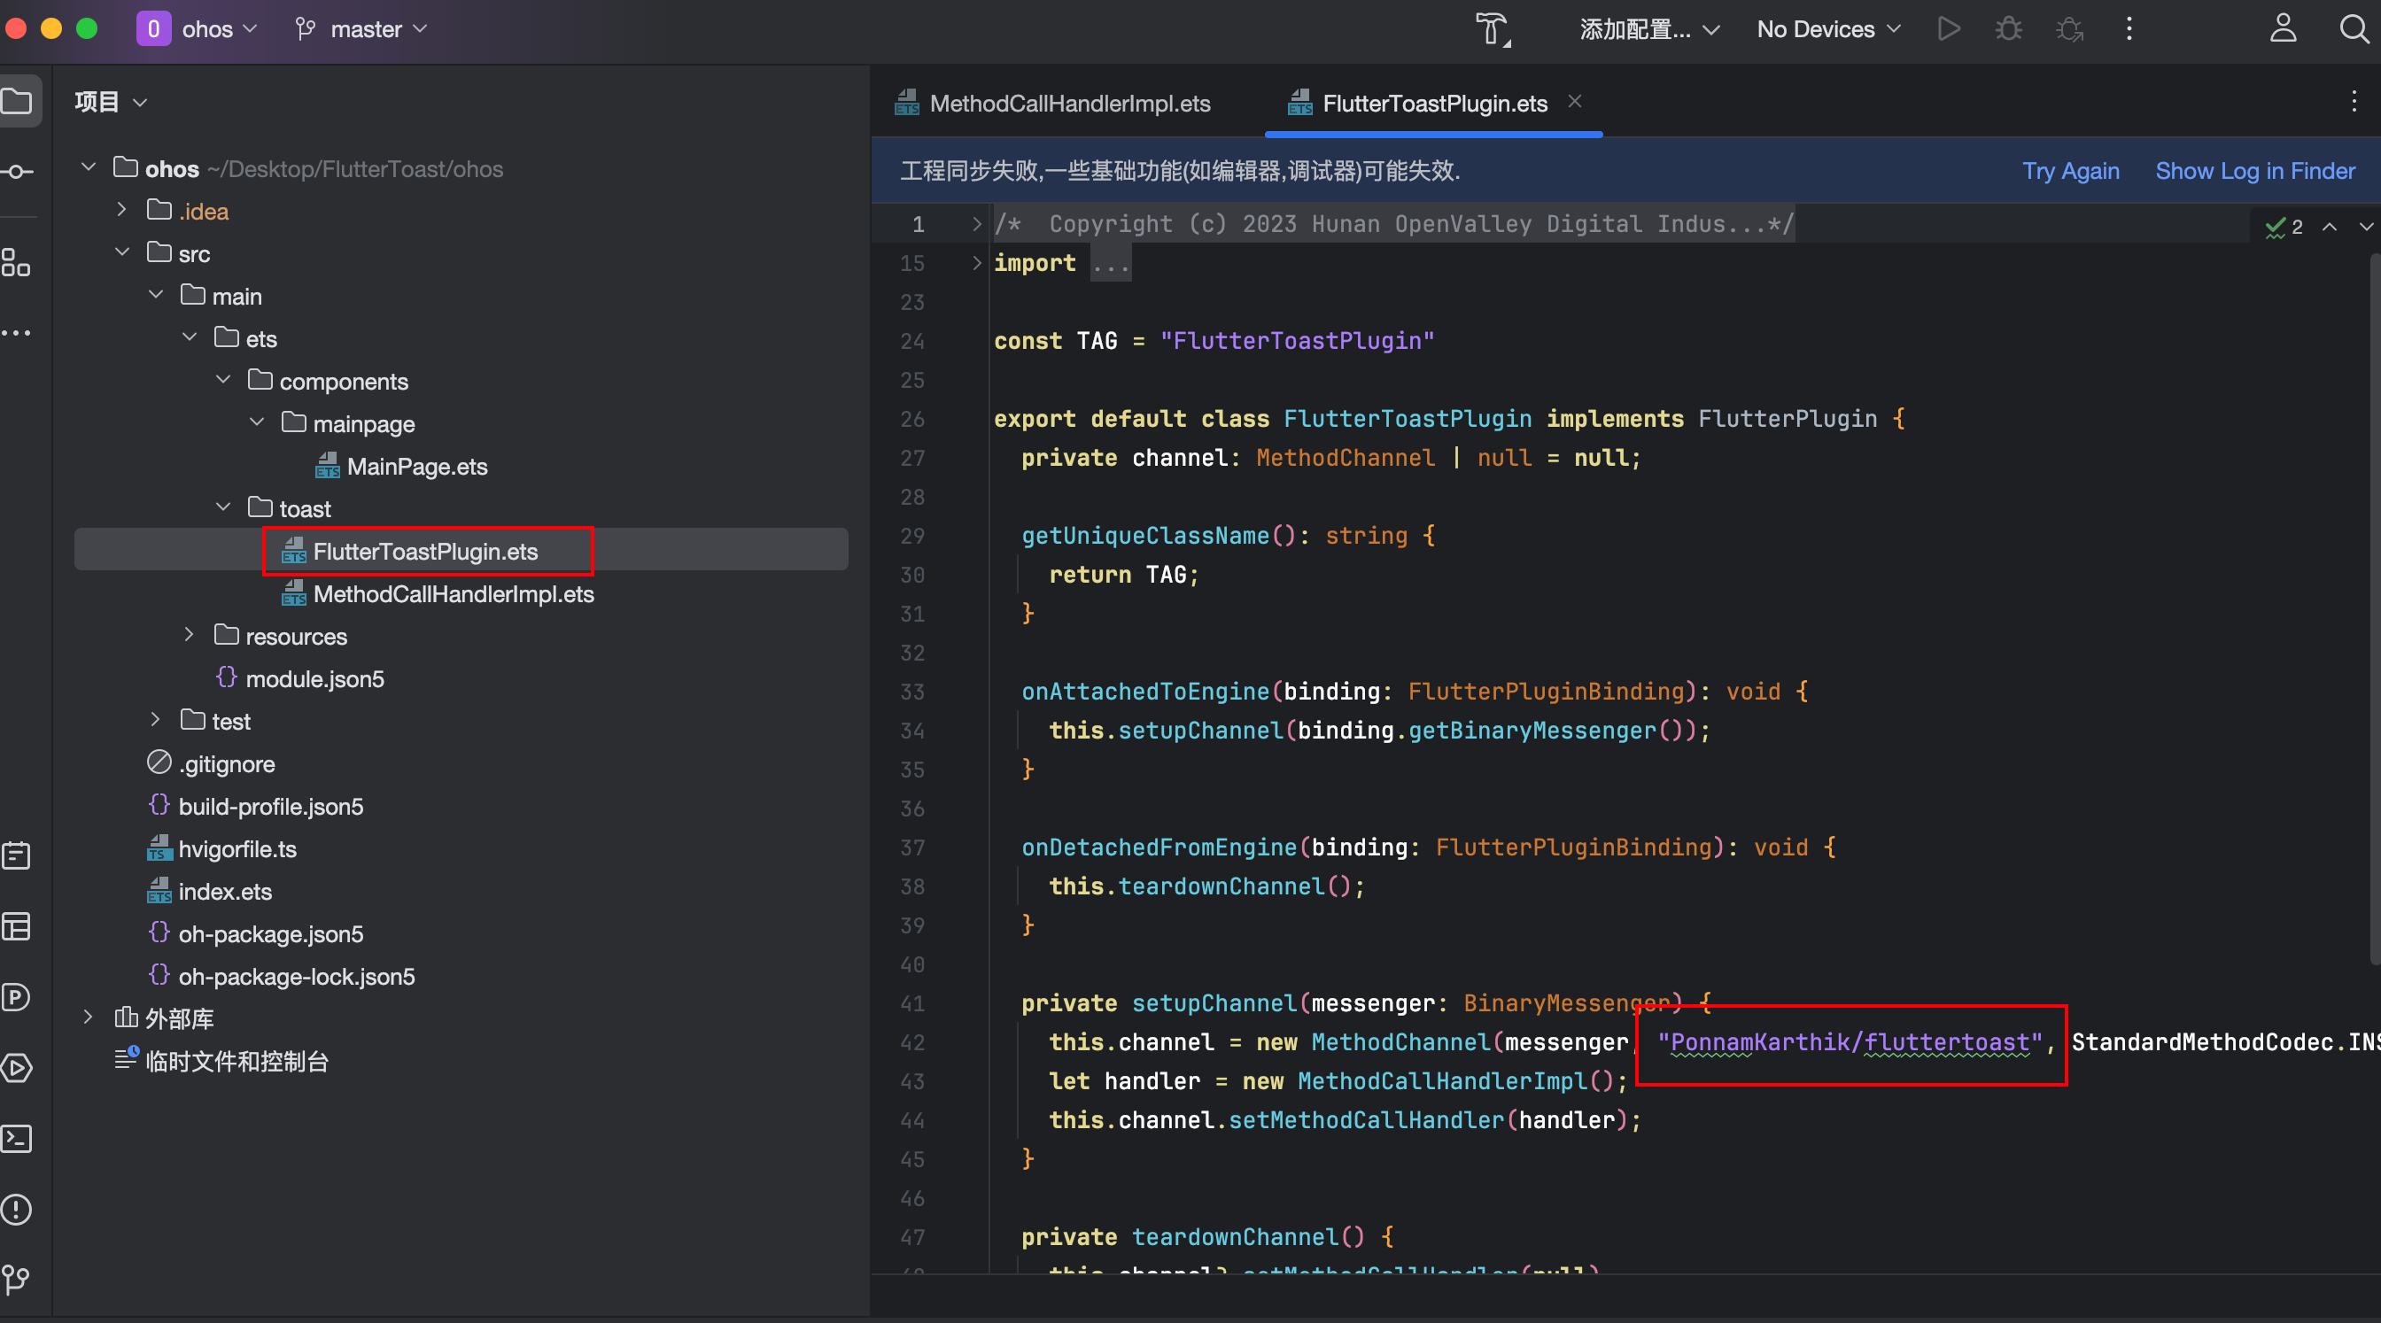This screenshot has width=2381, height=1323.
Task: Open the Structure tool window icon
Action: click(x=18, y=263)
